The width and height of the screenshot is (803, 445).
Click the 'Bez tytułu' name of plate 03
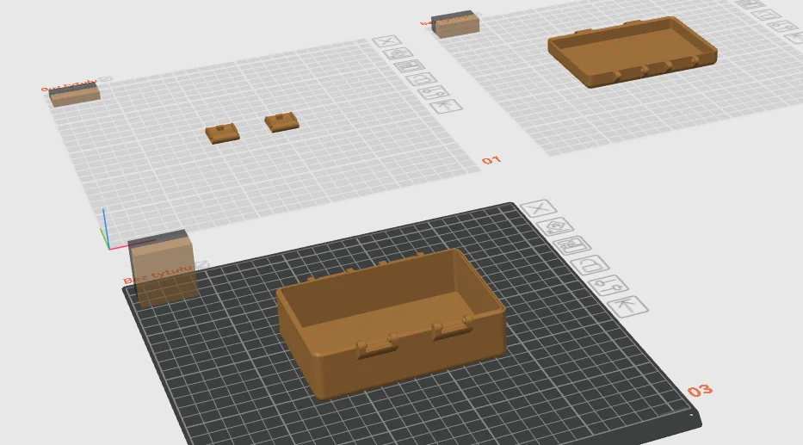158,275
